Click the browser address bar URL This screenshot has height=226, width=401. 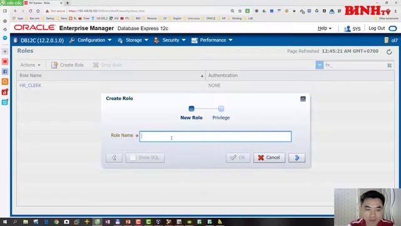107,11
